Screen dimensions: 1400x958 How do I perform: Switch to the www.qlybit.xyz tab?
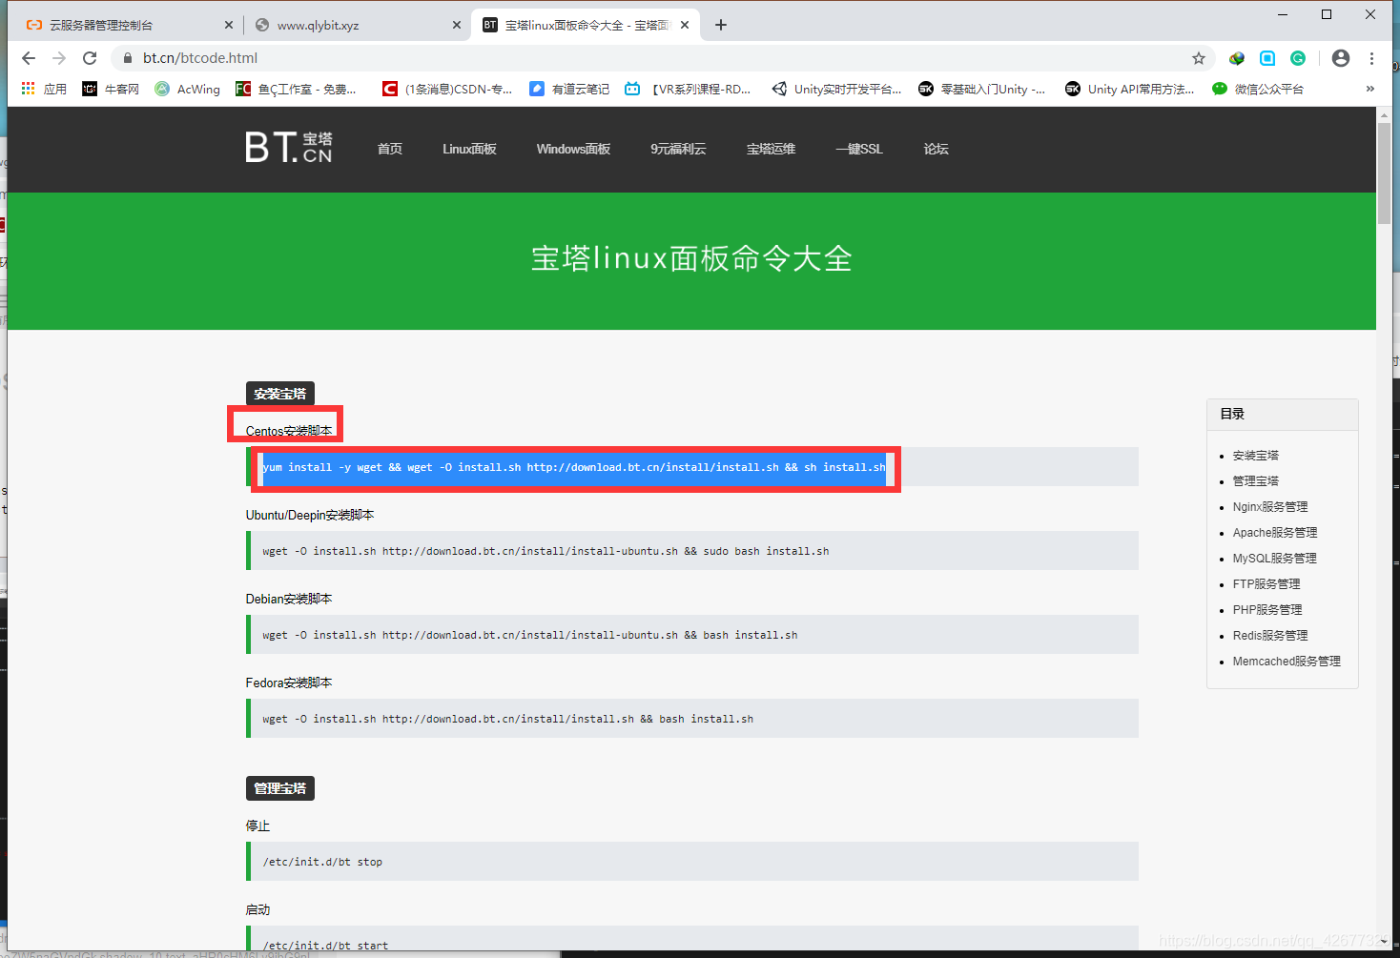tap(355, 25)
